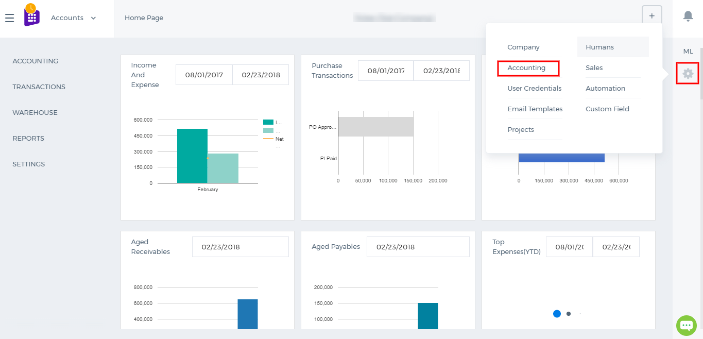Image resolution: width=703 pixels, height=339 pixels.
Task: Open REPORTS sidebar section
Action: pos(28,139)
